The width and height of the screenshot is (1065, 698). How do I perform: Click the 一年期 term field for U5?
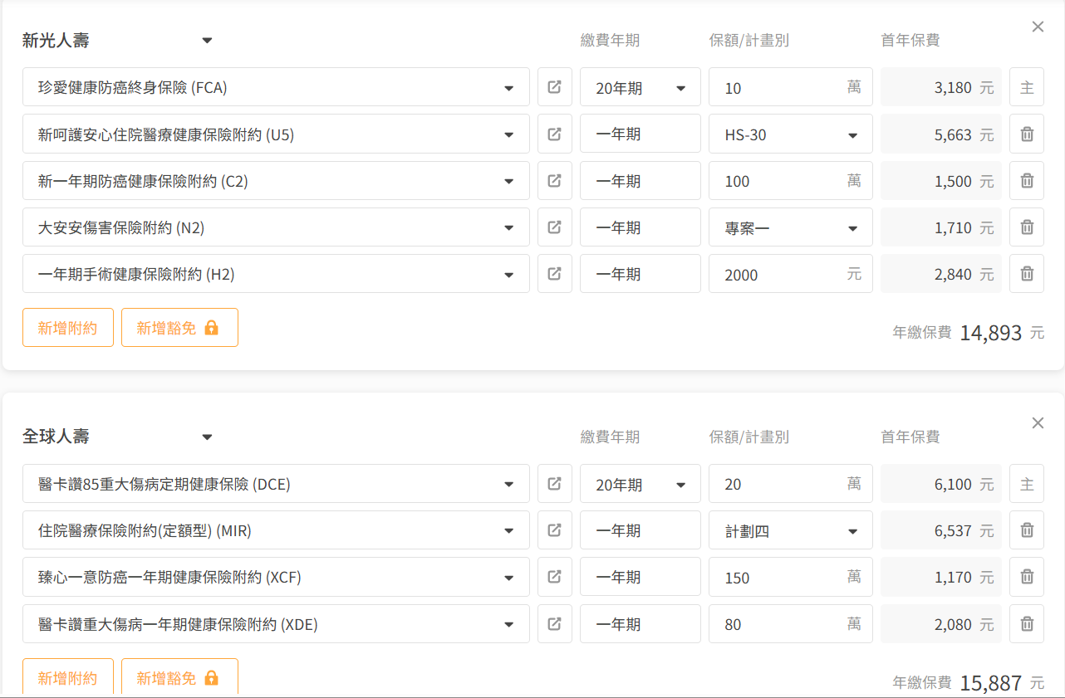(640, 134)
